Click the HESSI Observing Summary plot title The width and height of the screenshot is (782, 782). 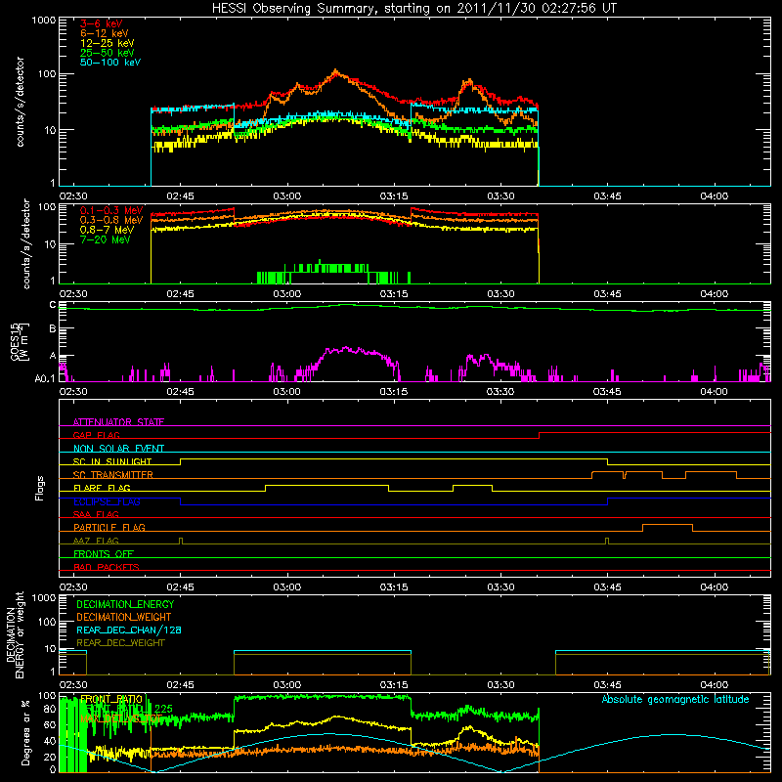(413, 8)
